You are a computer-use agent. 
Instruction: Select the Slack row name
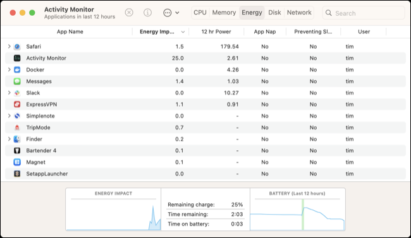point(33,93)
